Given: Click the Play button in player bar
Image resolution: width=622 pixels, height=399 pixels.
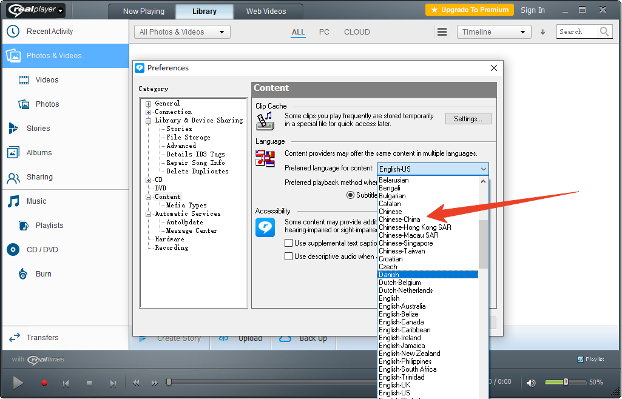Looking at the screenshot, I should coord(18,383).
